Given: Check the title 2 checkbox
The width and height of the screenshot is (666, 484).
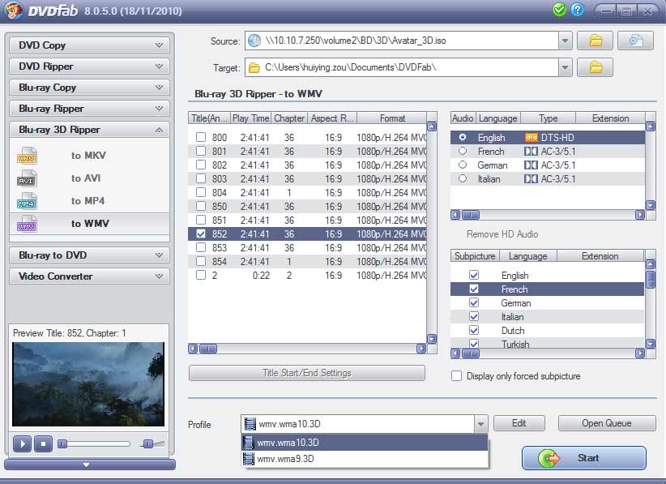Looking at the screenshot, I should (x=201, y=275).
